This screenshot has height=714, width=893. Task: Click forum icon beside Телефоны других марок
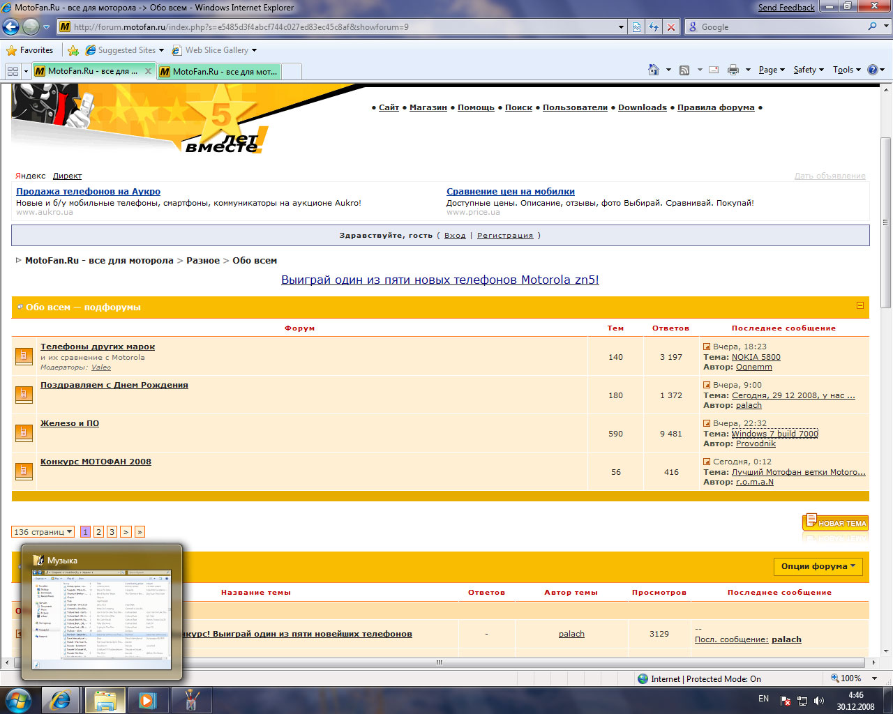(x=24, y=356)
